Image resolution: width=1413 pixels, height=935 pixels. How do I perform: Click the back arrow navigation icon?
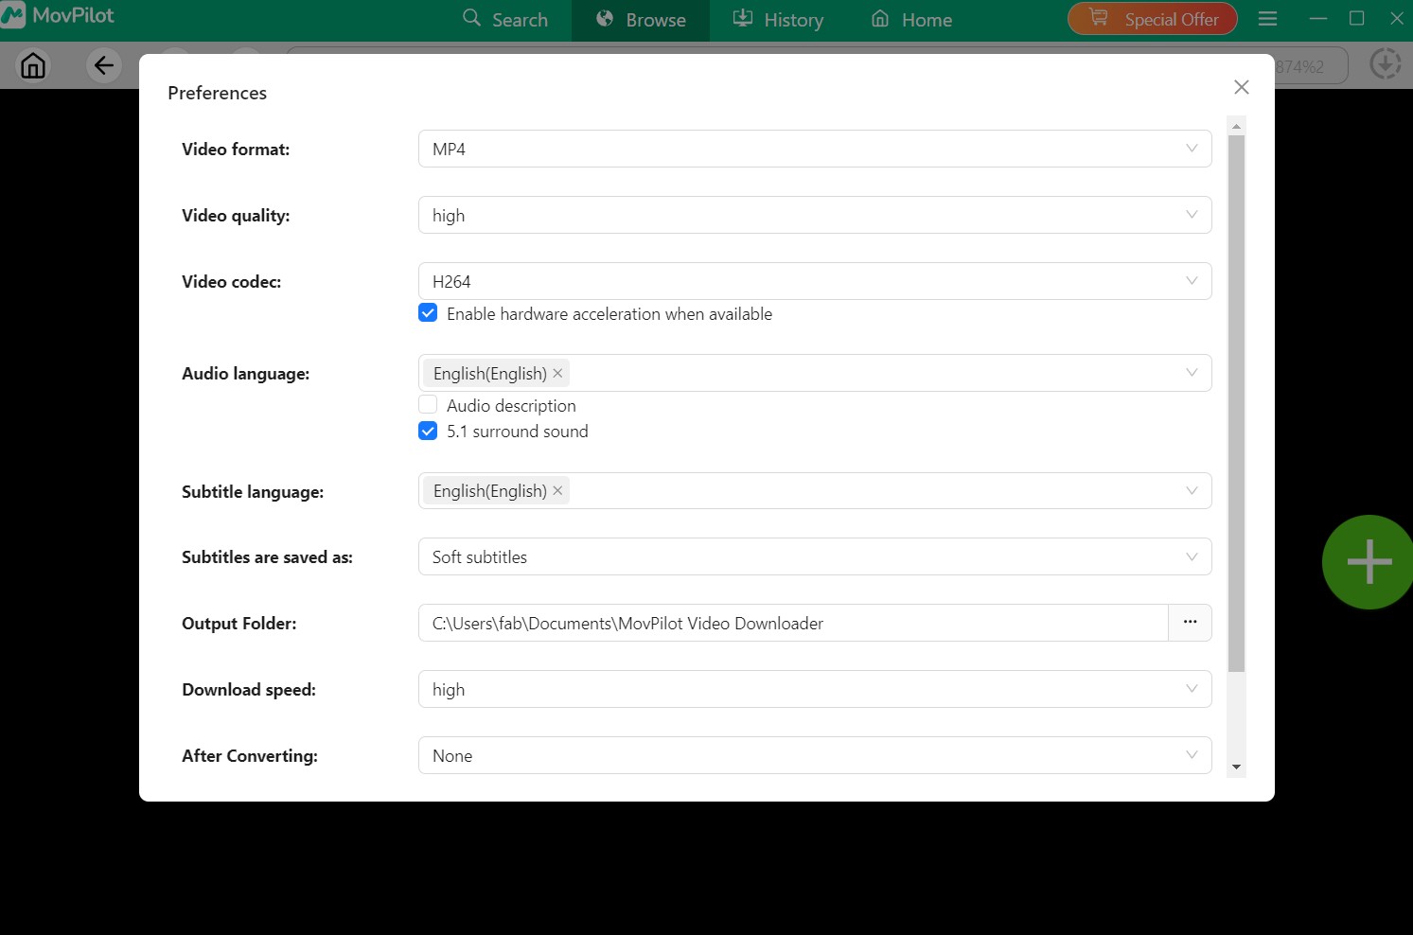click(104, 65)
